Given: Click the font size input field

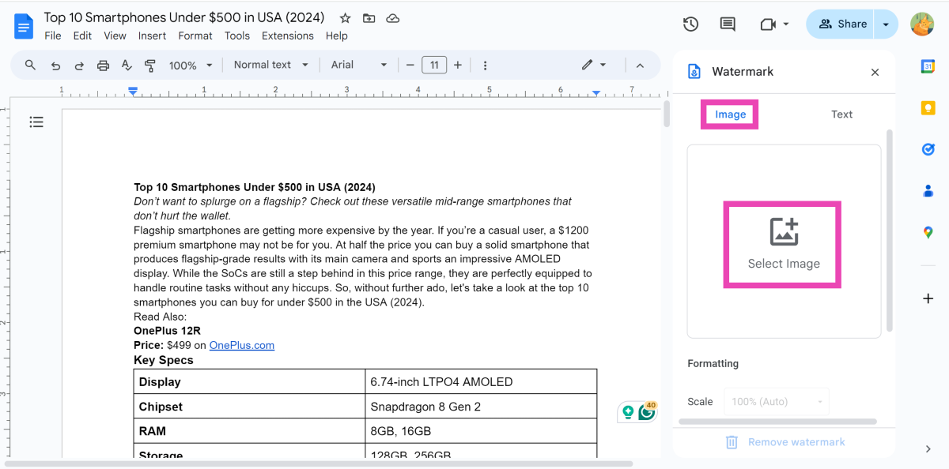Looking at the screenshot, I should pos(434,65).
